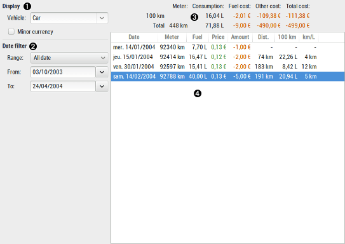Sort table by the Dist. column header

(264, 37)
